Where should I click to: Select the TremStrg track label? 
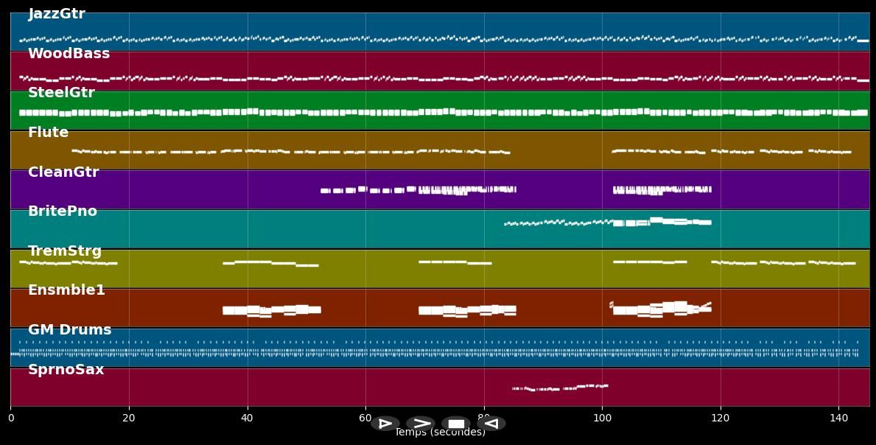tap(65, 251)
